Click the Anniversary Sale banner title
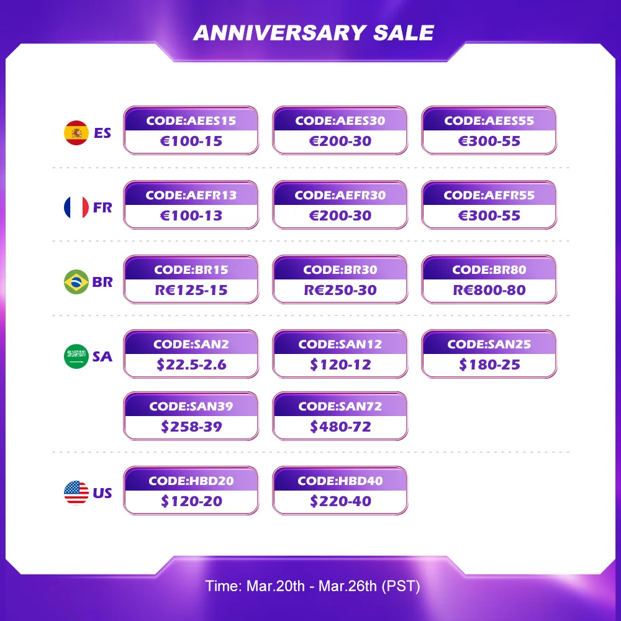The width and height of the screenshot is (621, 621). tap(314, 33)
